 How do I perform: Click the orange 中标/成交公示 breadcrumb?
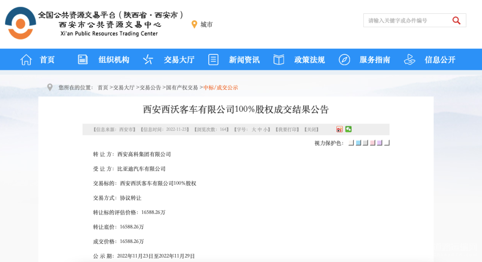[220, 88]
